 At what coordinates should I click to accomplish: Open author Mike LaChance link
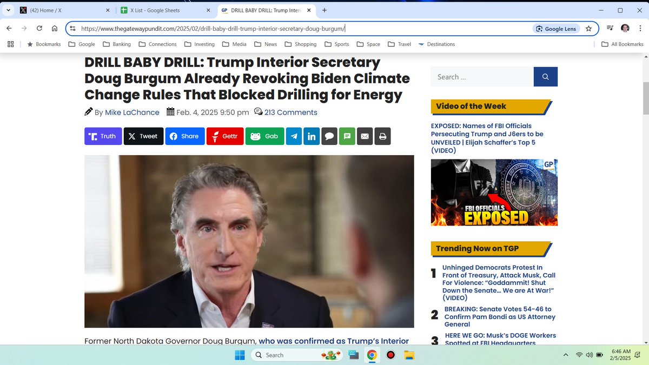[132, 112]
